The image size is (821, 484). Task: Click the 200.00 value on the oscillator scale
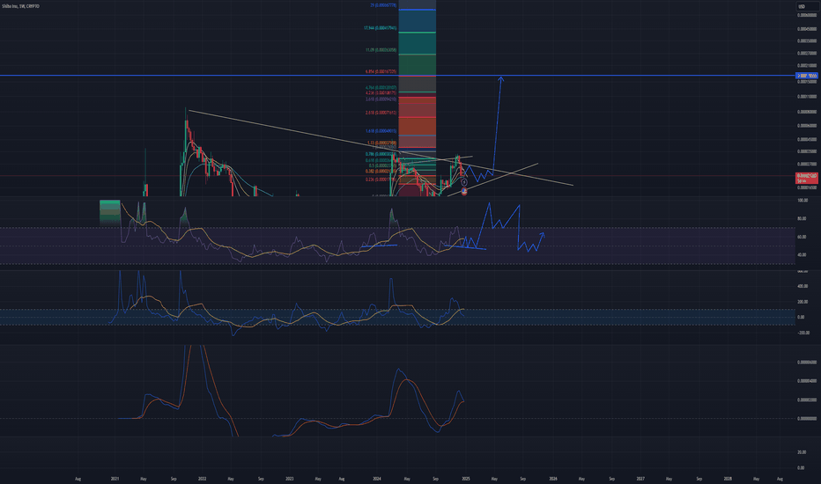click(803, 302)
